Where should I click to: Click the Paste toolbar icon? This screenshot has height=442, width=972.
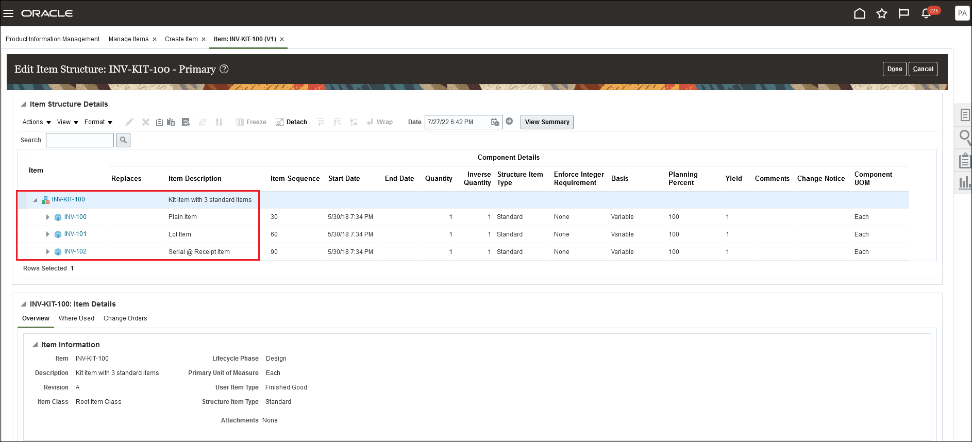[x=171, y=122]
